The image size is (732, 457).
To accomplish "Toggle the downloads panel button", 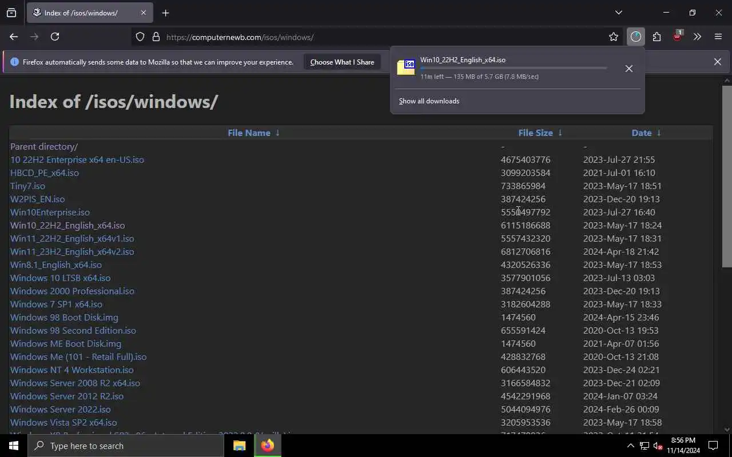I will coord(635,37).
